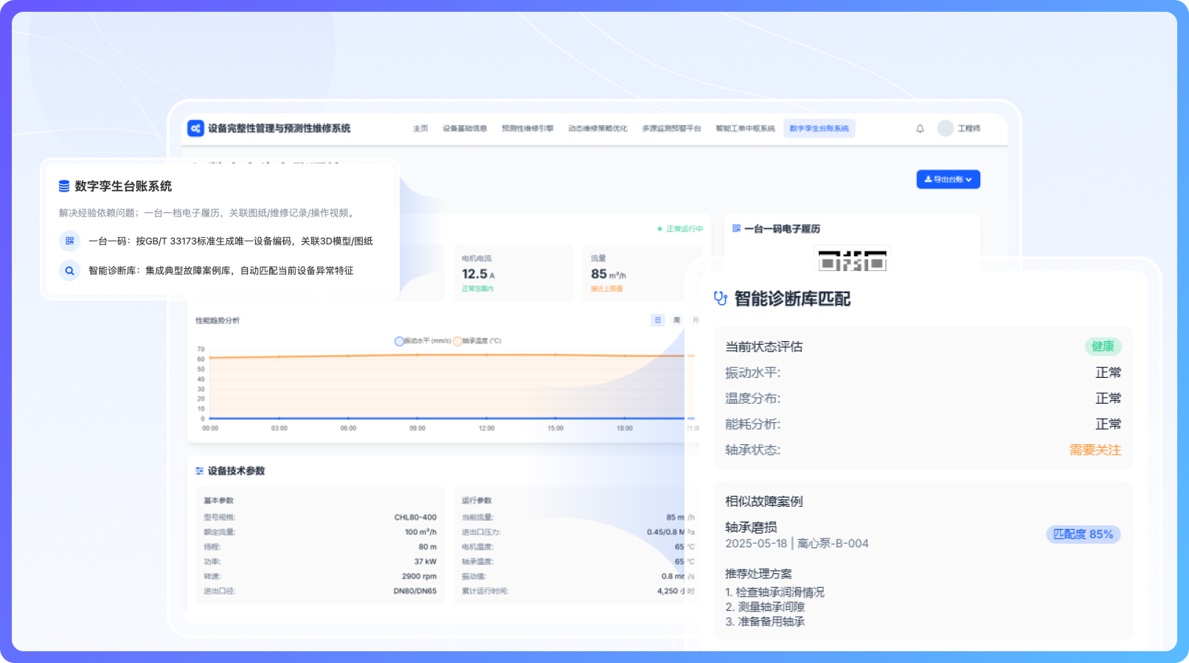Click the 当前状态评估 heading
This screenshot has height=663, width=1189.
(x=763, y=346)
